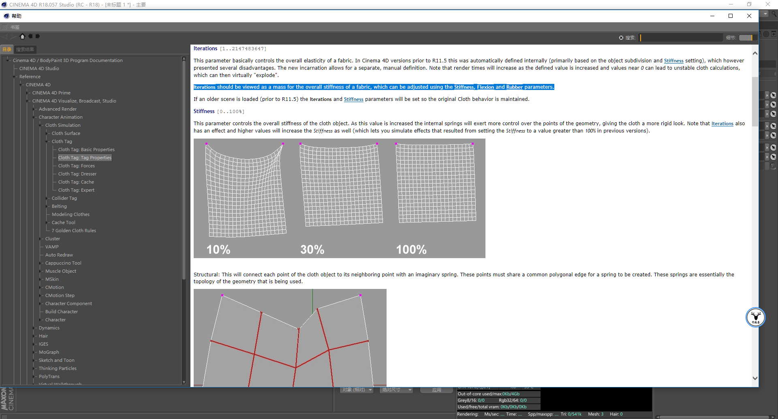Viewport: 778px width, 419px height.
Task: Collapse the Cinema 4D / BodyPaint 3D documentation root
Action: pos(8,60)
